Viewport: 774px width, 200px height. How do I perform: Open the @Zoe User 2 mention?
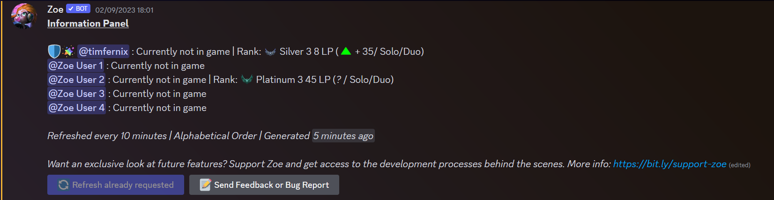click(x=76, y=80)
